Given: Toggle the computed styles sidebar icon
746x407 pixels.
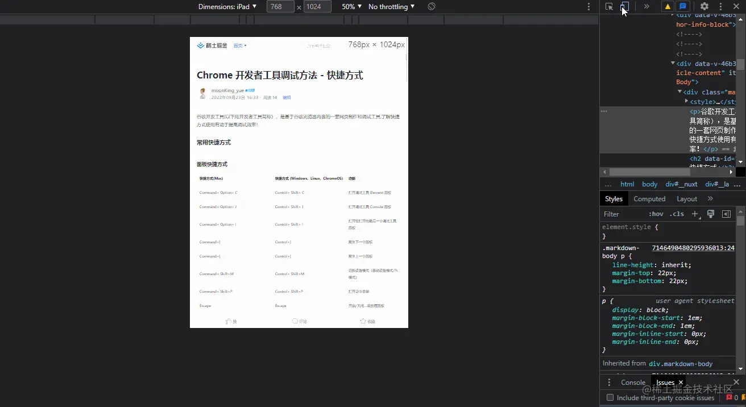Looking at the screenshot, I should point(726,214).
